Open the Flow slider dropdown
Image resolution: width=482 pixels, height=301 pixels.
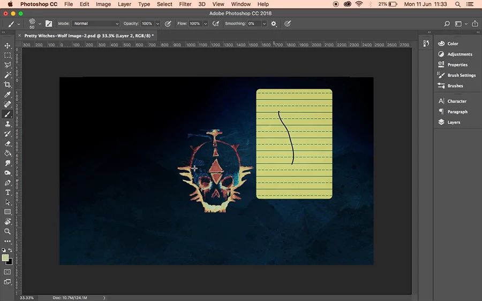pyautogui.click(x=205, y=24)
